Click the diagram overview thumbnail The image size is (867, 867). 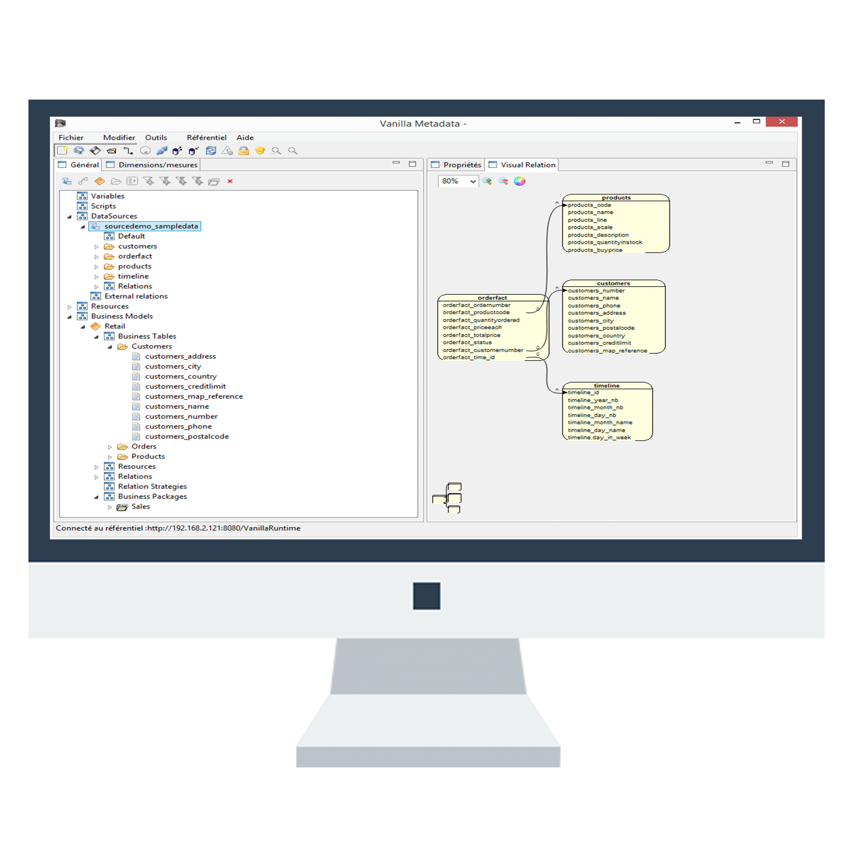448,498
